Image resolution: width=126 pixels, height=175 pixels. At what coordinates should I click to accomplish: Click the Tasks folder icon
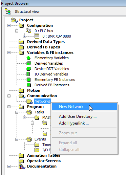click(29, 112)
